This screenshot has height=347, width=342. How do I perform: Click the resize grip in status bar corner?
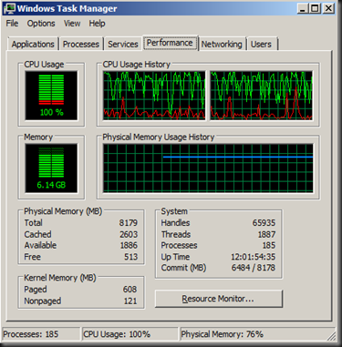pos(332,335)
